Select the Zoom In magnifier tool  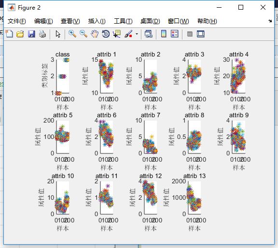[72, 34]
